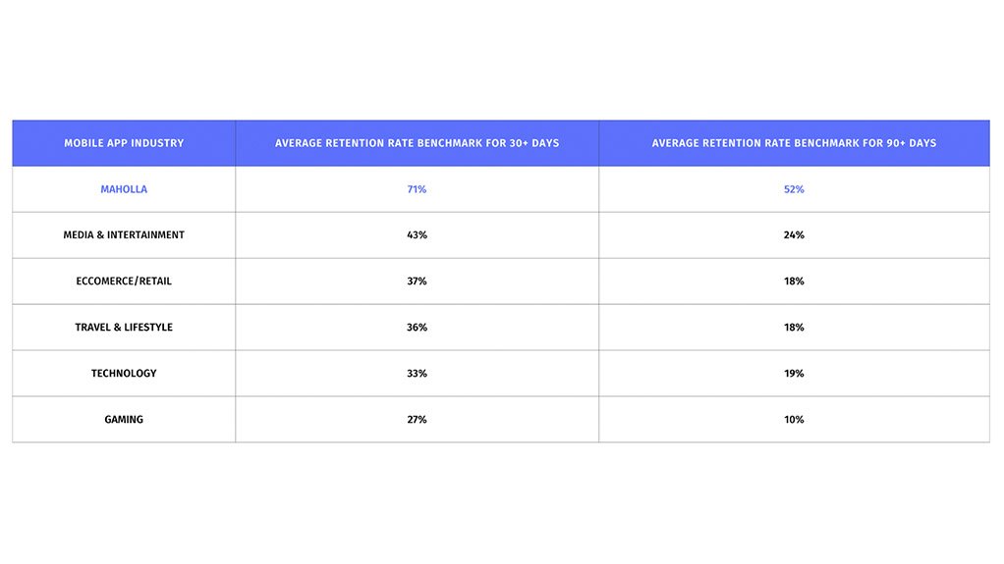Image resolution: width=1004 pixels, height=564 pixels.
Task: Select the Gaming row label
Action: [124, 420]
